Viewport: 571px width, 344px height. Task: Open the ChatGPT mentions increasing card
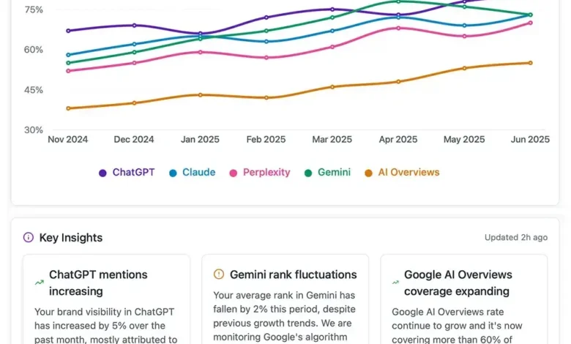point(106,300)
